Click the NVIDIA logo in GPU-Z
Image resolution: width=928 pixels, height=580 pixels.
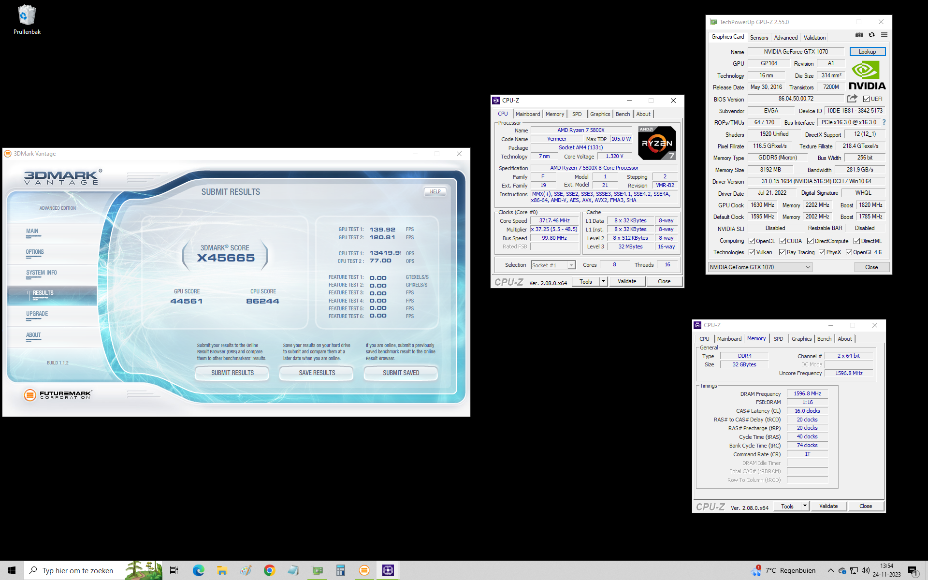(x=867, y=75)
